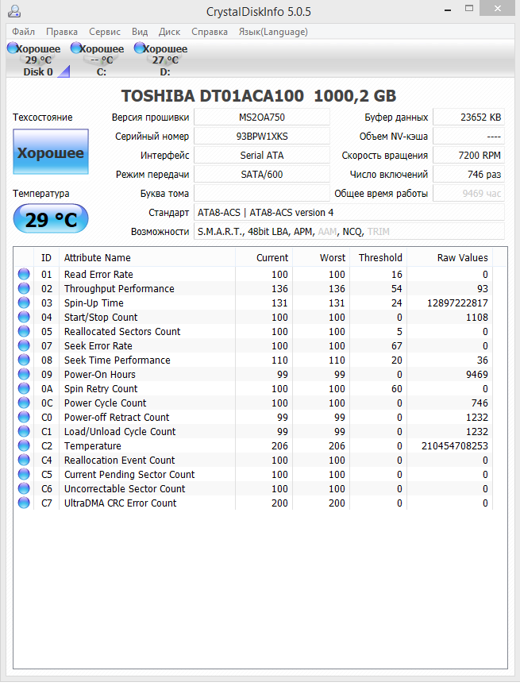Click the Serial ATA interface field

(x=261, y=156)
